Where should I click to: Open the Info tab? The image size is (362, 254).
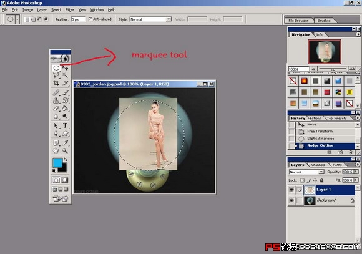320,35
